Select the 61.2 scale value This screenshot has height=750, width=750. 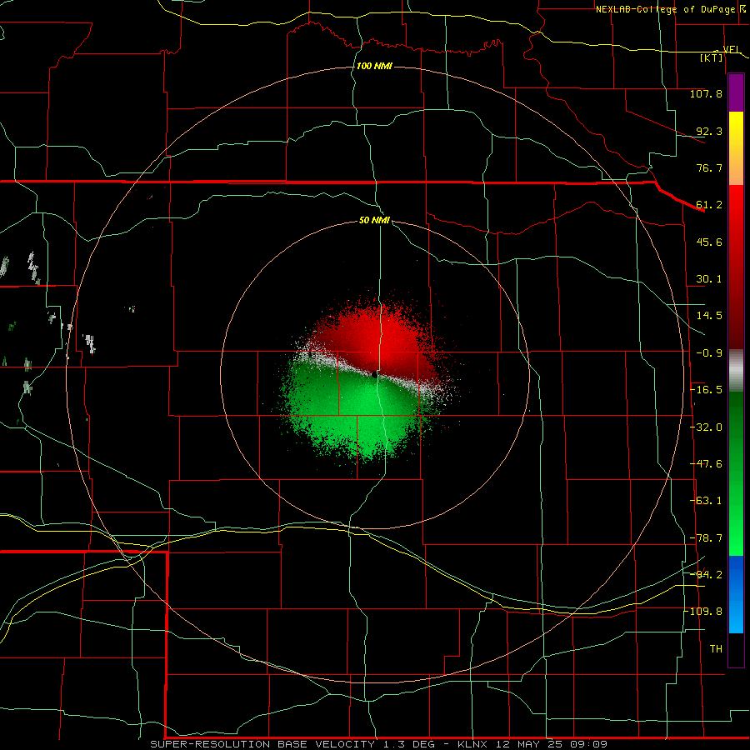[709, 205]
